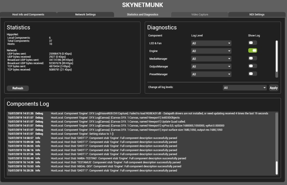
Task: Click the UDP bytes received value 2927
Action: point(57,57)
